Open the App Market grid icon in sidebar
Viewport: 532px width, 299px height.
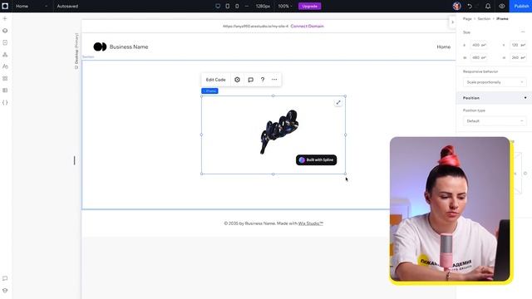point(5,78)
